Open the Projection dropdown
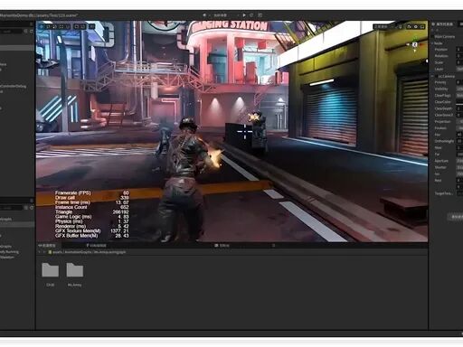Image resolution: width=463 pixels, height=347 pixels. click(459, 121)
